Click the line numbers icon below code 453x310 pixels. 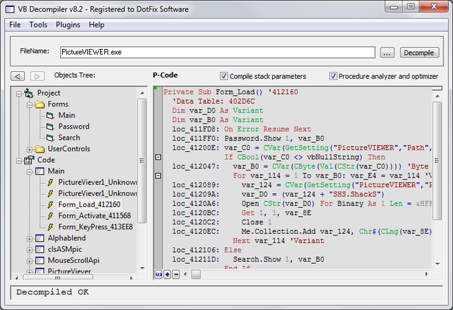tap(158, 274)
